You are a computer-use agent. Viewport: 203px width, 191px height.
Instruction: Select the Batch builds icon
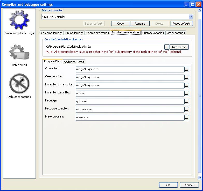19,53
